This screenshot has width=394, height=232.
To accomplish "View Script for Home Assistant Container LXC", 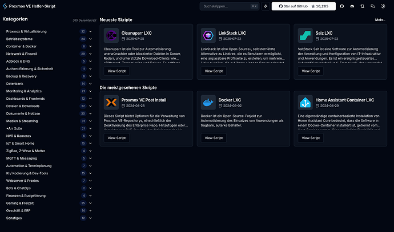I will [311, 138].
